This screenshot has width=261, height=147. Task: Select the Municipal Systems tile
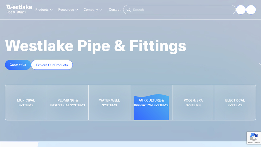point(26,103)
